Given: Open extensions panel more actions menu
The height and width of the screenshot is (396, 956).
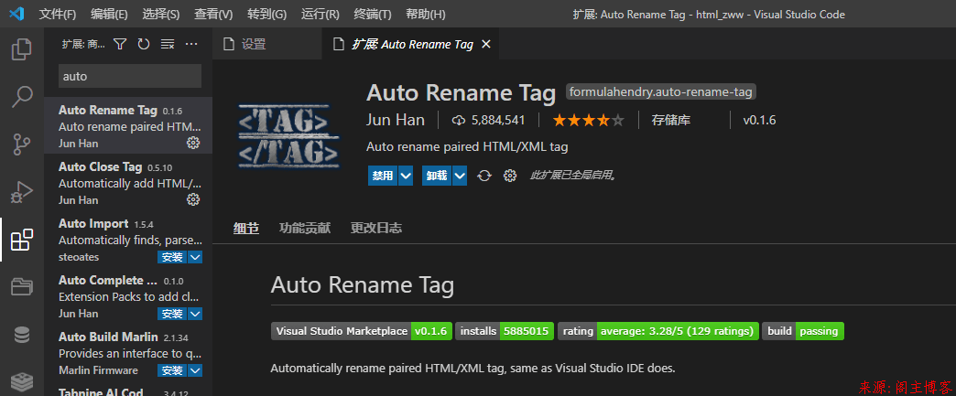Looking at the screenshot, I should tap(191, 44).
